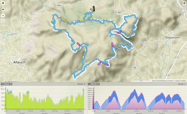The image size is (187, 114).
Task: Click the MapBox design credit link
Action: (x=184, y=81)
